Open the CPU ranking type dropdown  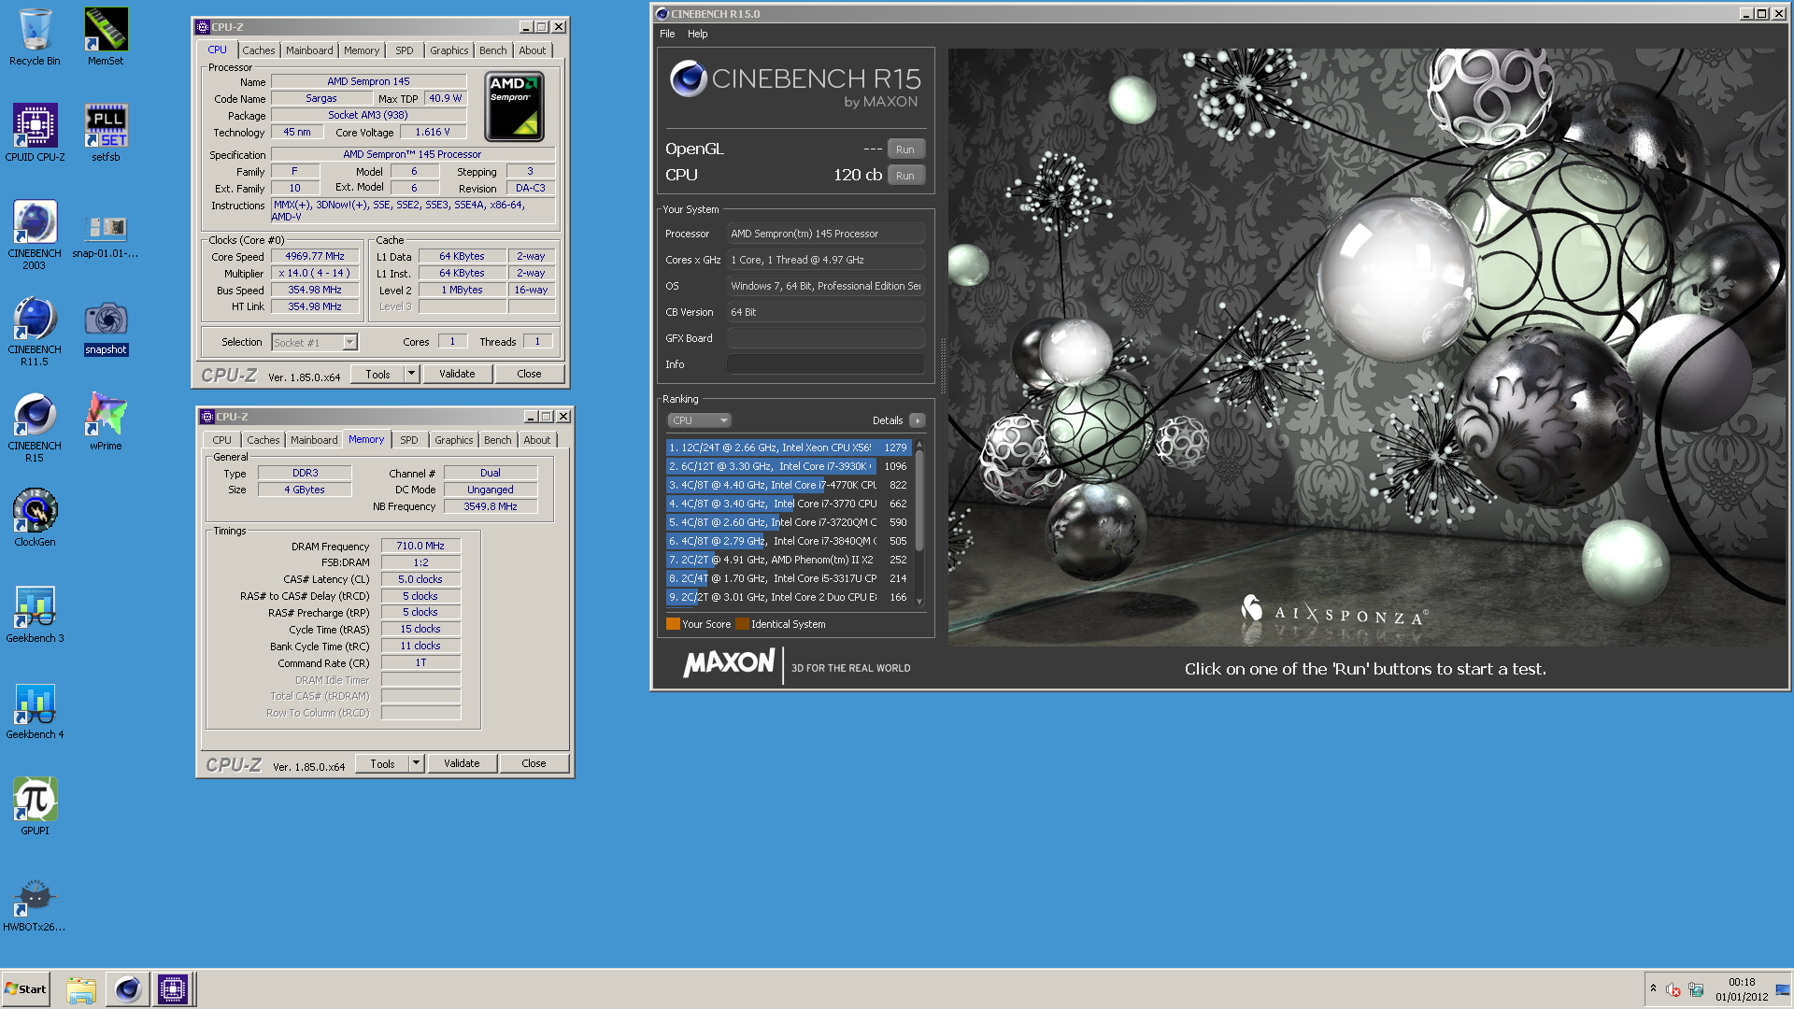tap(699, 420)
